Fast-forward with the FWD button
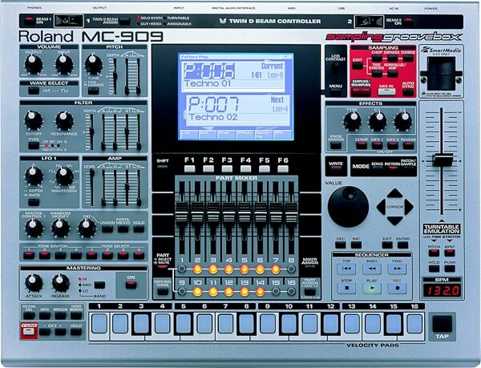 398,269
